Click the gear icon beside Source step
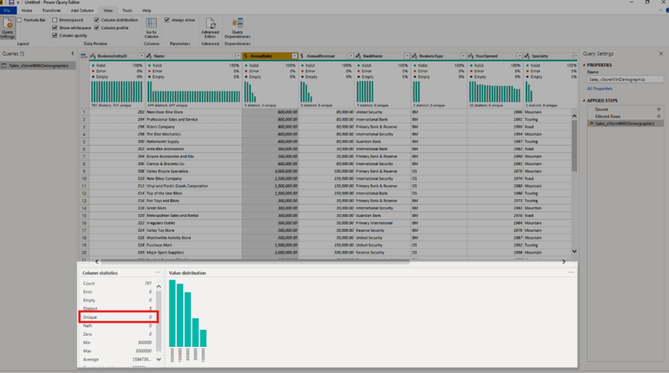 tap(658, 108)
